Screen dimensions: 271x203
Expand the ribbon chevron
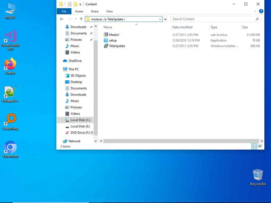coord(255,11)
